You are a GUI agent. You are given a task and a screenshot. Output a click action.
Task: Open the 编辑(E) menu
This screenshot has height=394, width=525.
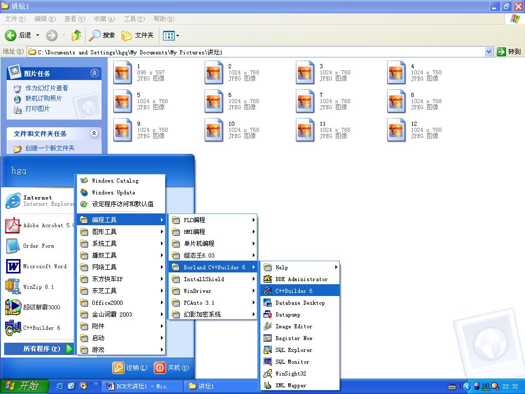(45, 19)
